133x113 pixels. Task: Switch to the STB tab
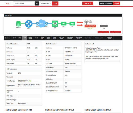tap(20, 38)
